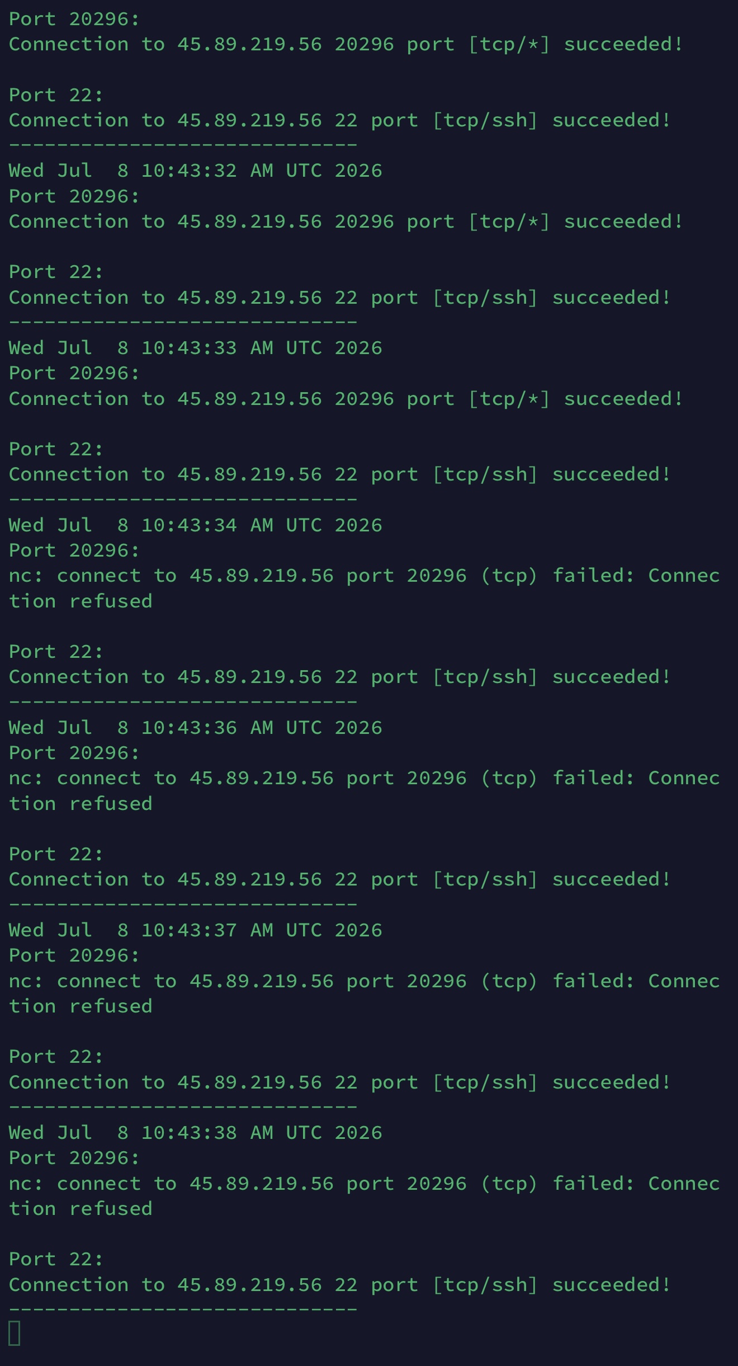Click the first "nc: connect to" failed line
738x1366 pixels.
coord(365,576)
